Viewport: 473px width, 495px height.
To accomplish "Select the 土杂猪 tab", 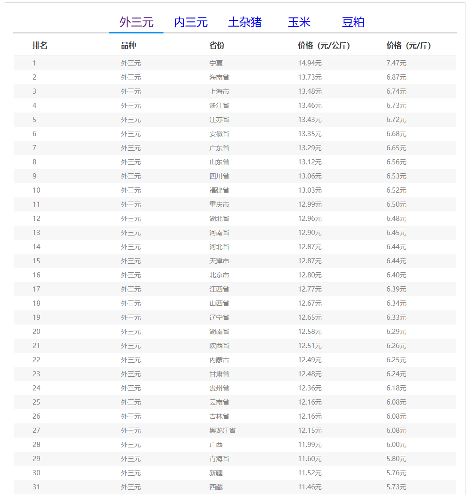I will pos(245,22).
